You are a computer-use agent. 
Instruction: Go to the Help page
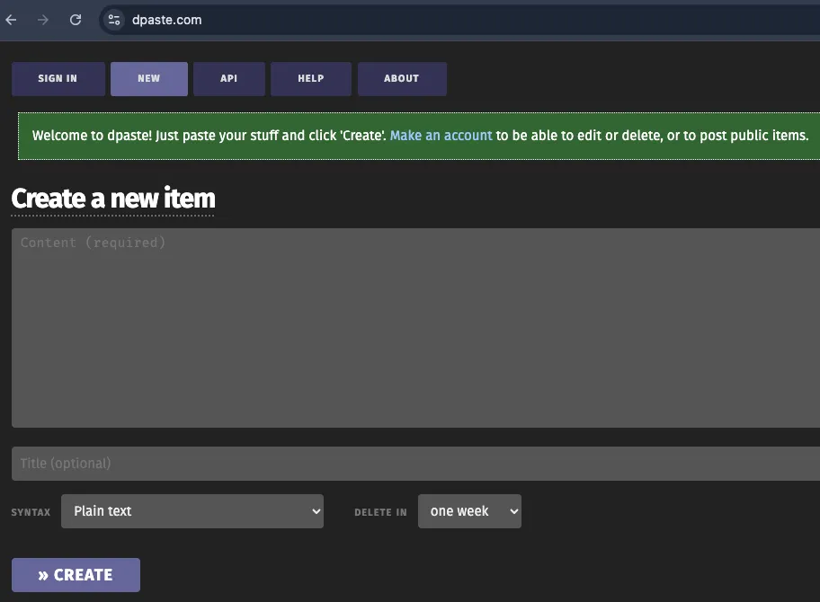coord(311,78)
